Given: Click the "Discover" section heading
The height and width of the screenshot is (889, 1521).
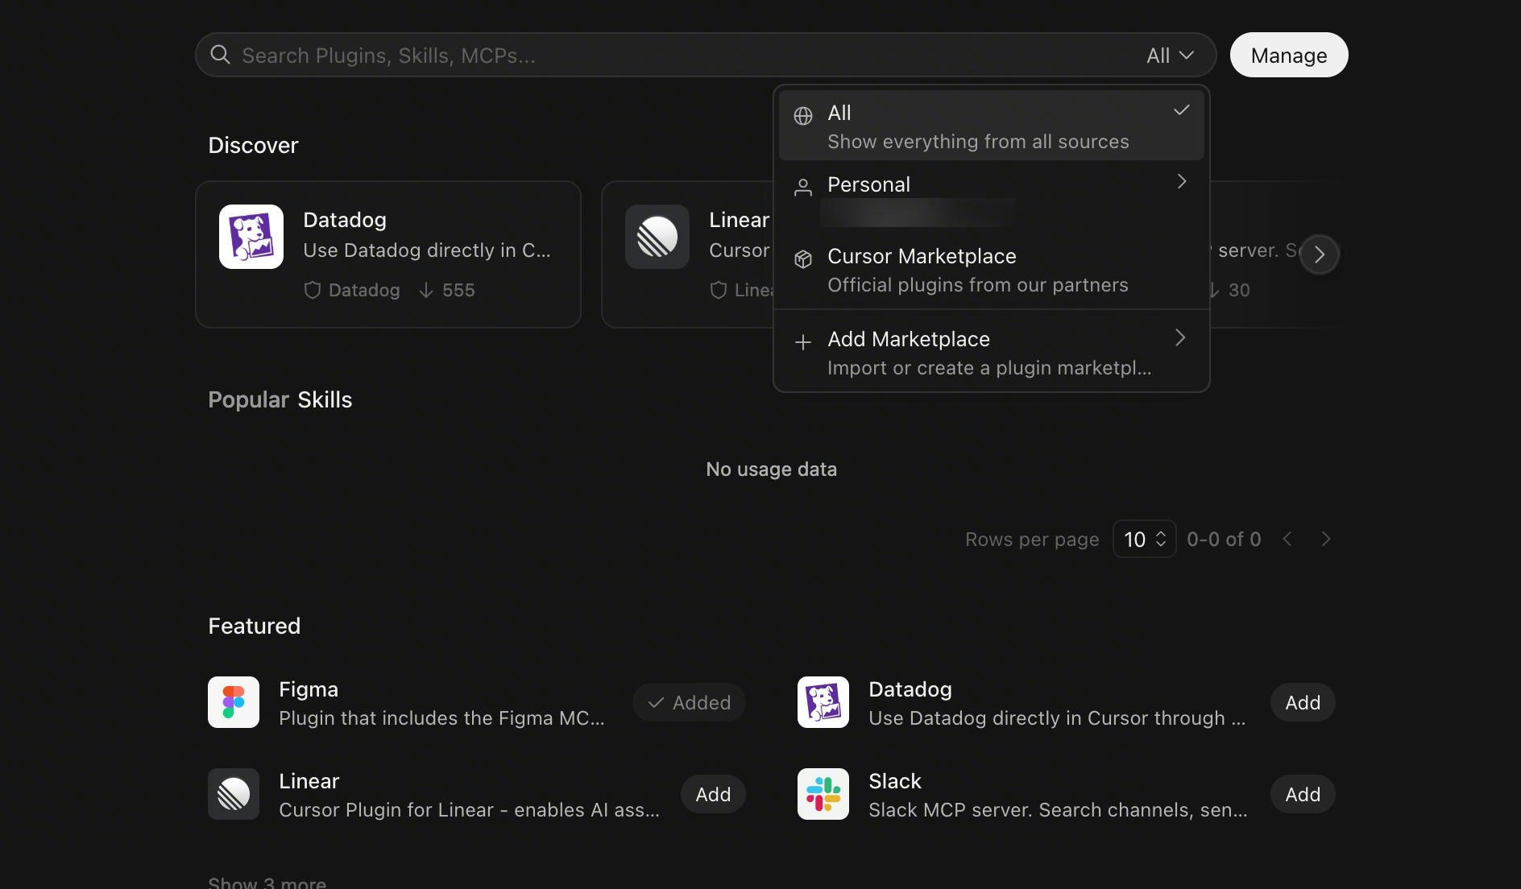Looking at the screenshot, I should (x=253, y=145).
